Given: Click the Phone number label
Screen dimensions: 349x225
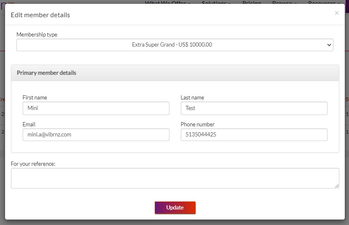Looking at the screenshot, I should coord(198,124).
